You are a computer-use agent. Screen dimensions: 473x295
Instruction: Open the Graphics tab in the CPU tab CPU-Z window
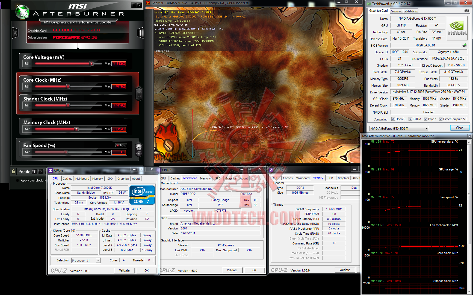point(123,179)
